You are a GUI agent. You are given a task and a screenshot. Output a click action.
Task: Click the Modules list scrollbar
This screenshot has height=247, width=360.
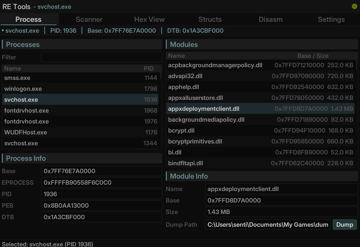coord(356,65)
